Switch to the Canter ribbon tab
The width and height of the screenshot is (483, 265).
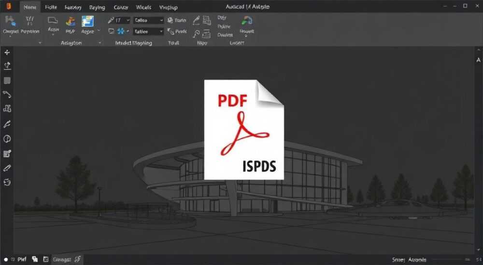(x=121, y=7)
